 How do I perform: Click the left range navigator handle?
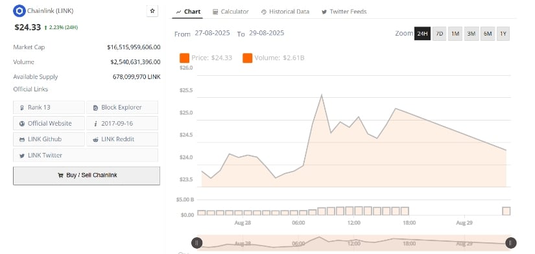click(197, 243)
